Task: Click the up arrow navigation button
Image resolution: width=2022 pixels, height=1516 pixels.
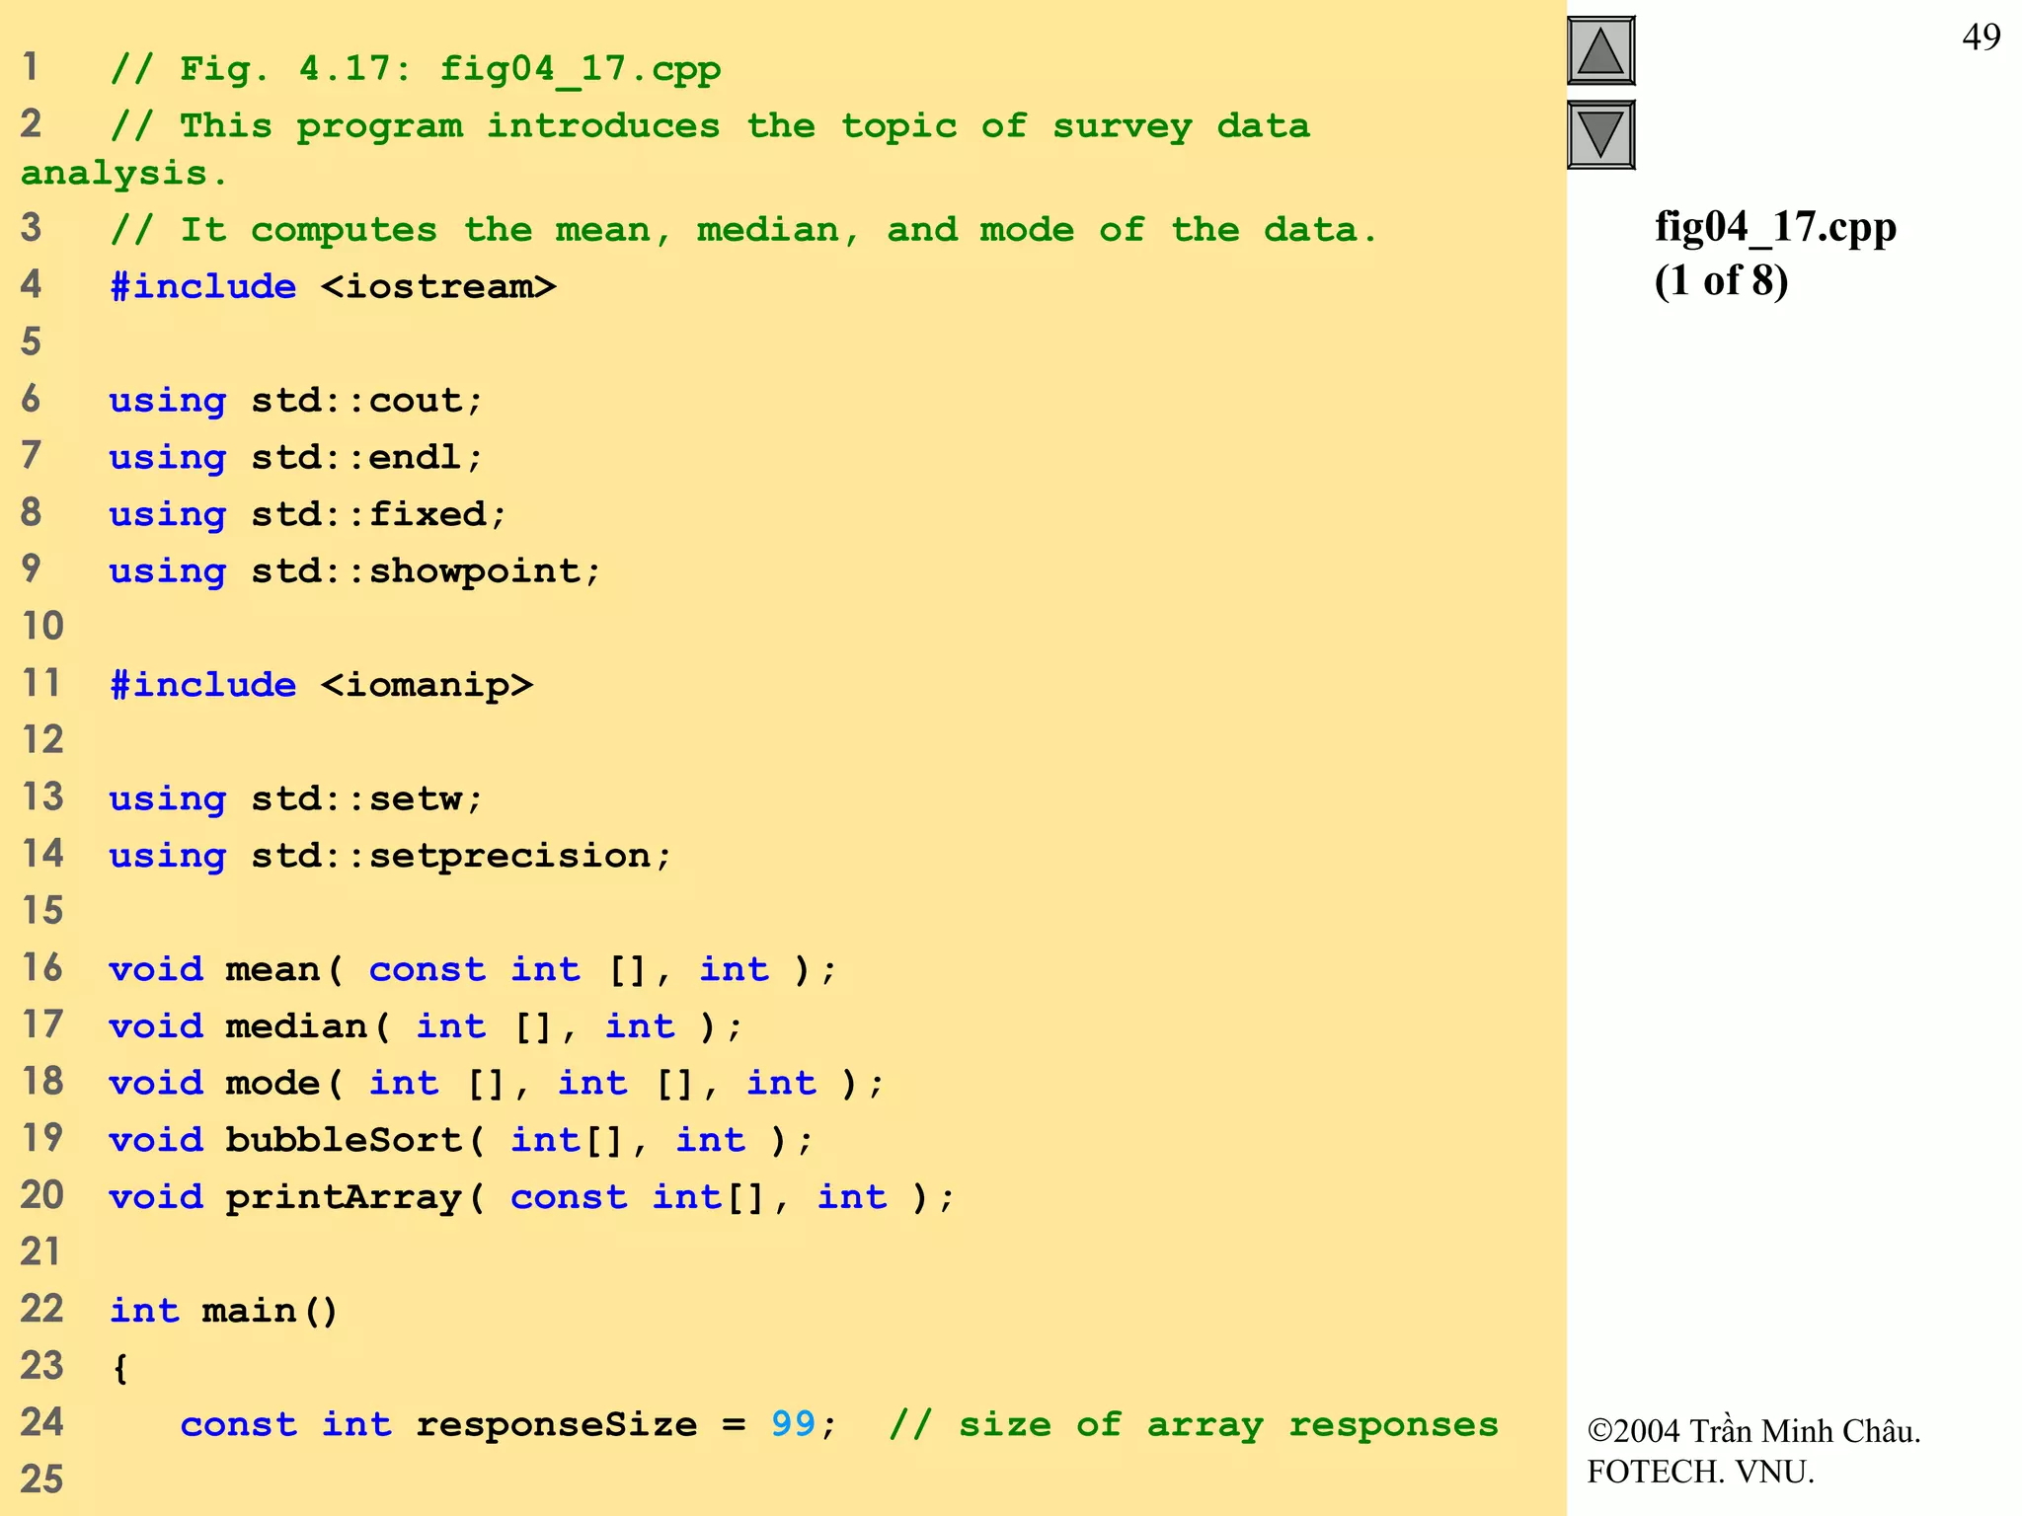Action: click(x=1600, y=50)
